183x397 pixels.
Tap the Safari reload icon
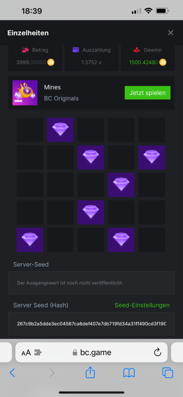158,352
